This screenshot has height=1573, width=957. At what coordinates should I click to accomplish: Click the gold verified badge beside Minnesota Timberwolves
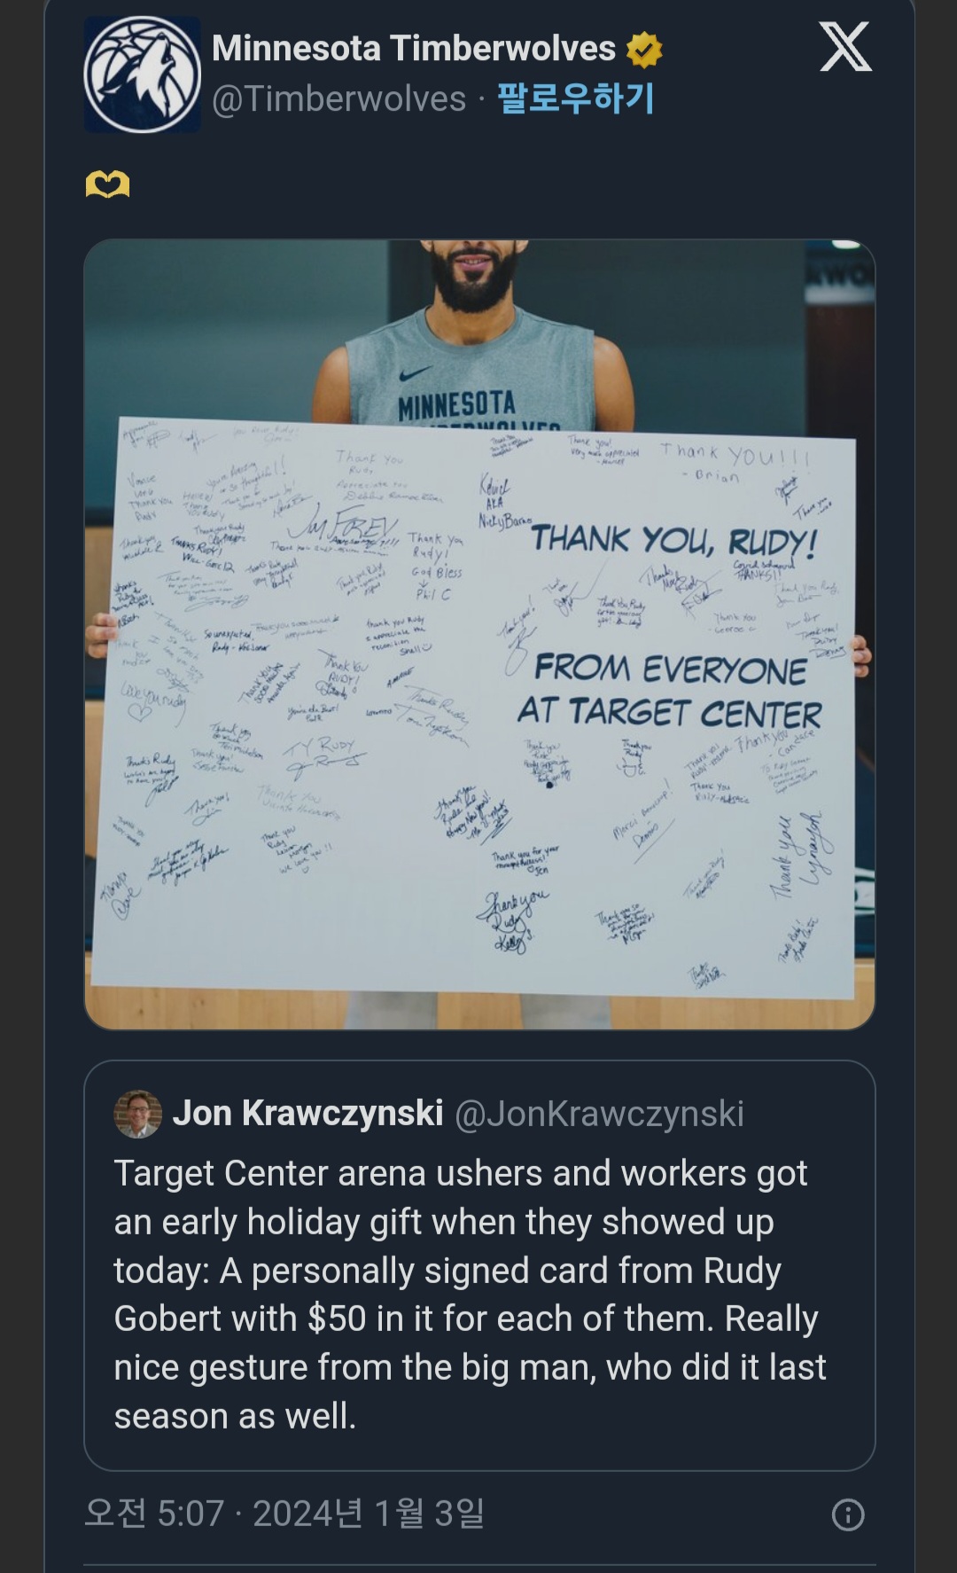point(644,50)
